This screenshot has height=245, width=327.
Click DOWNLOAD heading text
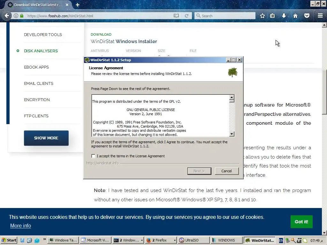coord(101,34)
